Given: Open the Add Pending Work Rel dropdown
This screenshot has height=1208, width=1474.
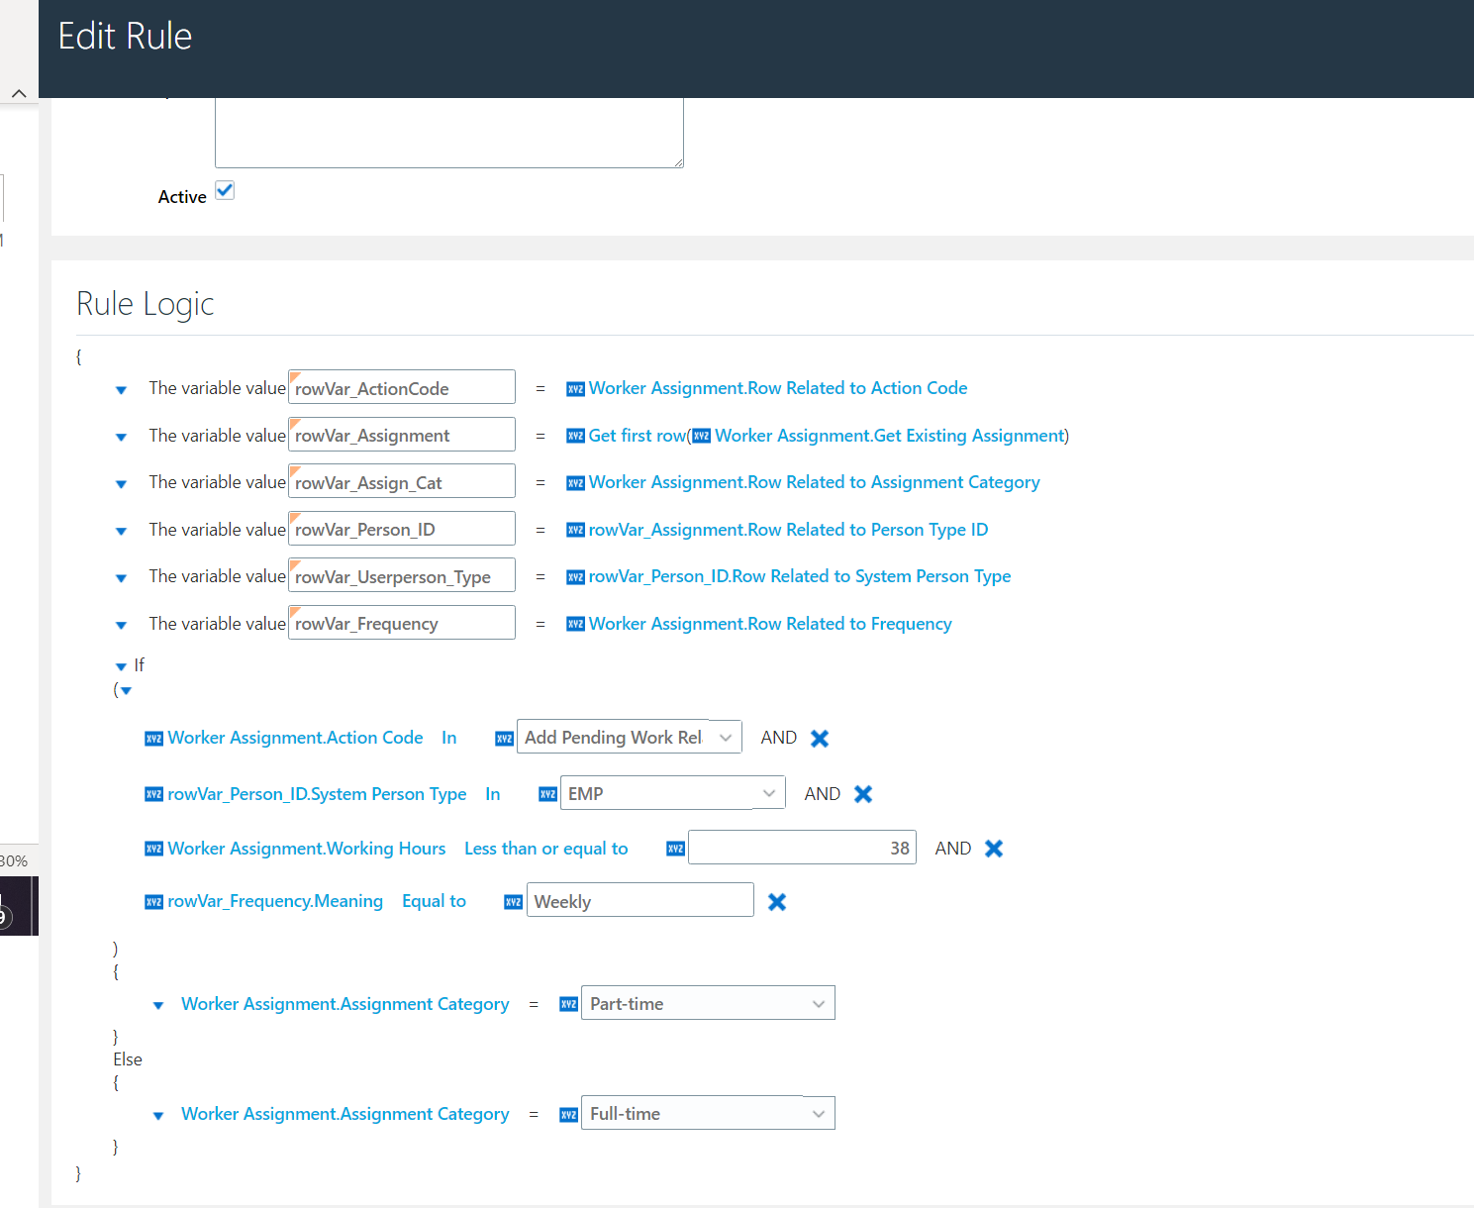Looking at the screenshot, I should pyautogui.click(x=630, y=737).
